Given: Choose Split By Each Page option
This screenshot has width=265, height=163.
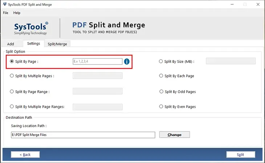Looking at the screenshot, I should [x=161, y=76].
